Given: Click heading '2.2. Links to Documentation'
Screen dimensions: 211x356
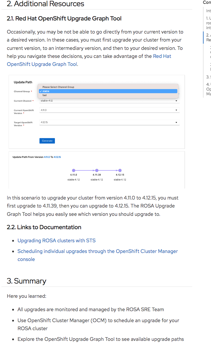Looking at the screenshot, I should tap(44, 227).
